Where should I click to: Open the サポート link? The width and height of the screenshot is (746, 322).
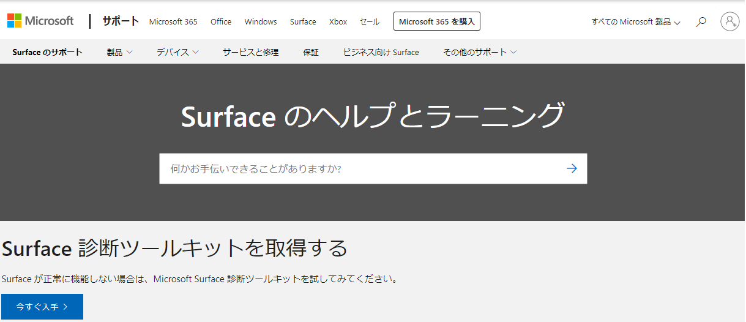click(121, 21)
